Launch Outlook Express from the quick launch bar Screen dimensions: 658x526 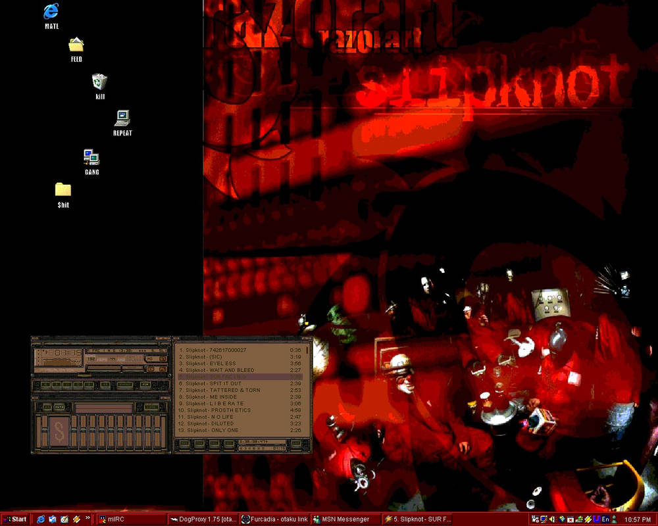(53, 519)
